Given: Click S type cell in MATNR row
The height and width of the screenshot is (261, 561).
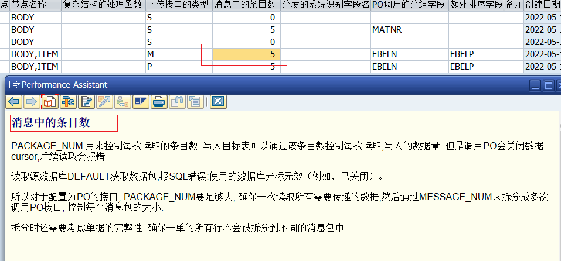Looking at the screenshot, I should coord(179,30).
